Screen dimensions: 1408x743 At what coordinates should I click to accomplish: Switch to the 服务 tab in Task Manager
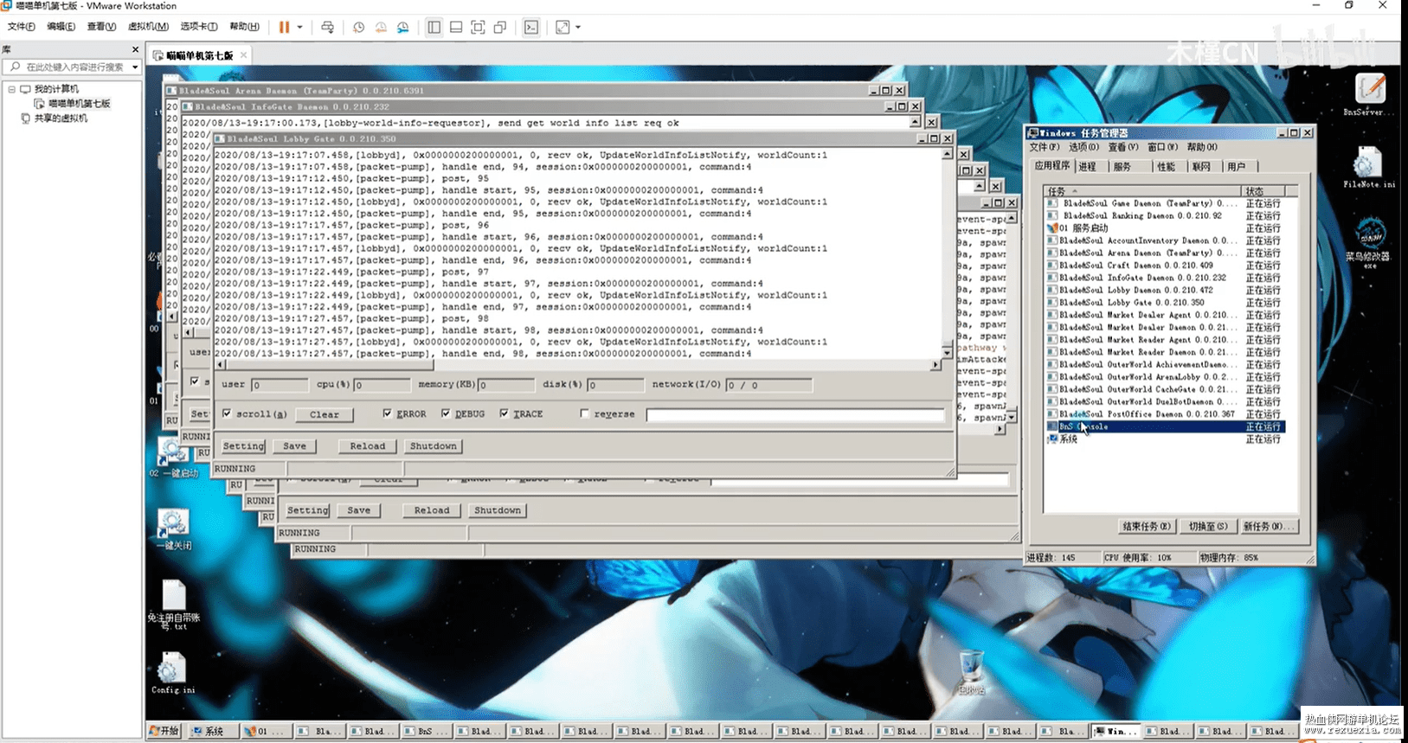tap(1122, 166)
